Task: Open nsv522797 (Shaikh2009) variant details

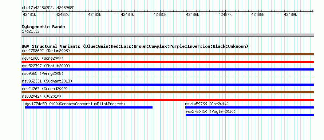Action: [x=46, y=66]
